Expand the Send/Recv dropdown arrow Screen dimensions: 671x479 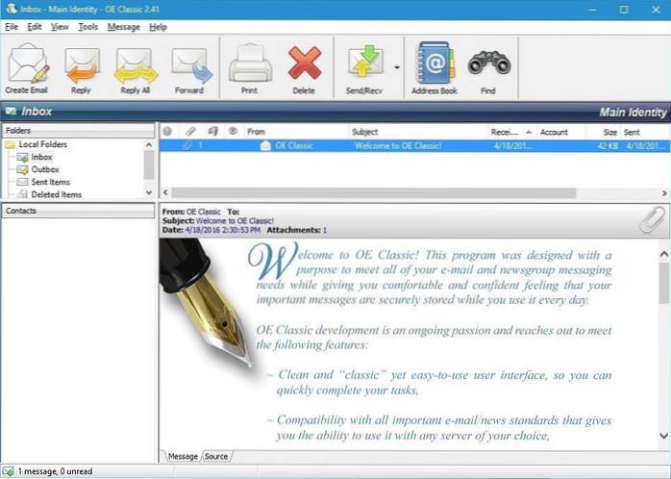tap(395, 68)
